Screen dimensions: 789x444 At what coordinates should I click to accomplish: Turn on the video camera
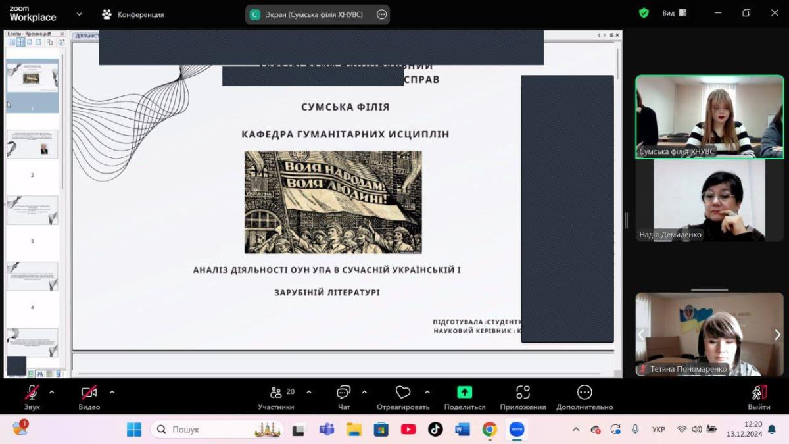[89, 393]
